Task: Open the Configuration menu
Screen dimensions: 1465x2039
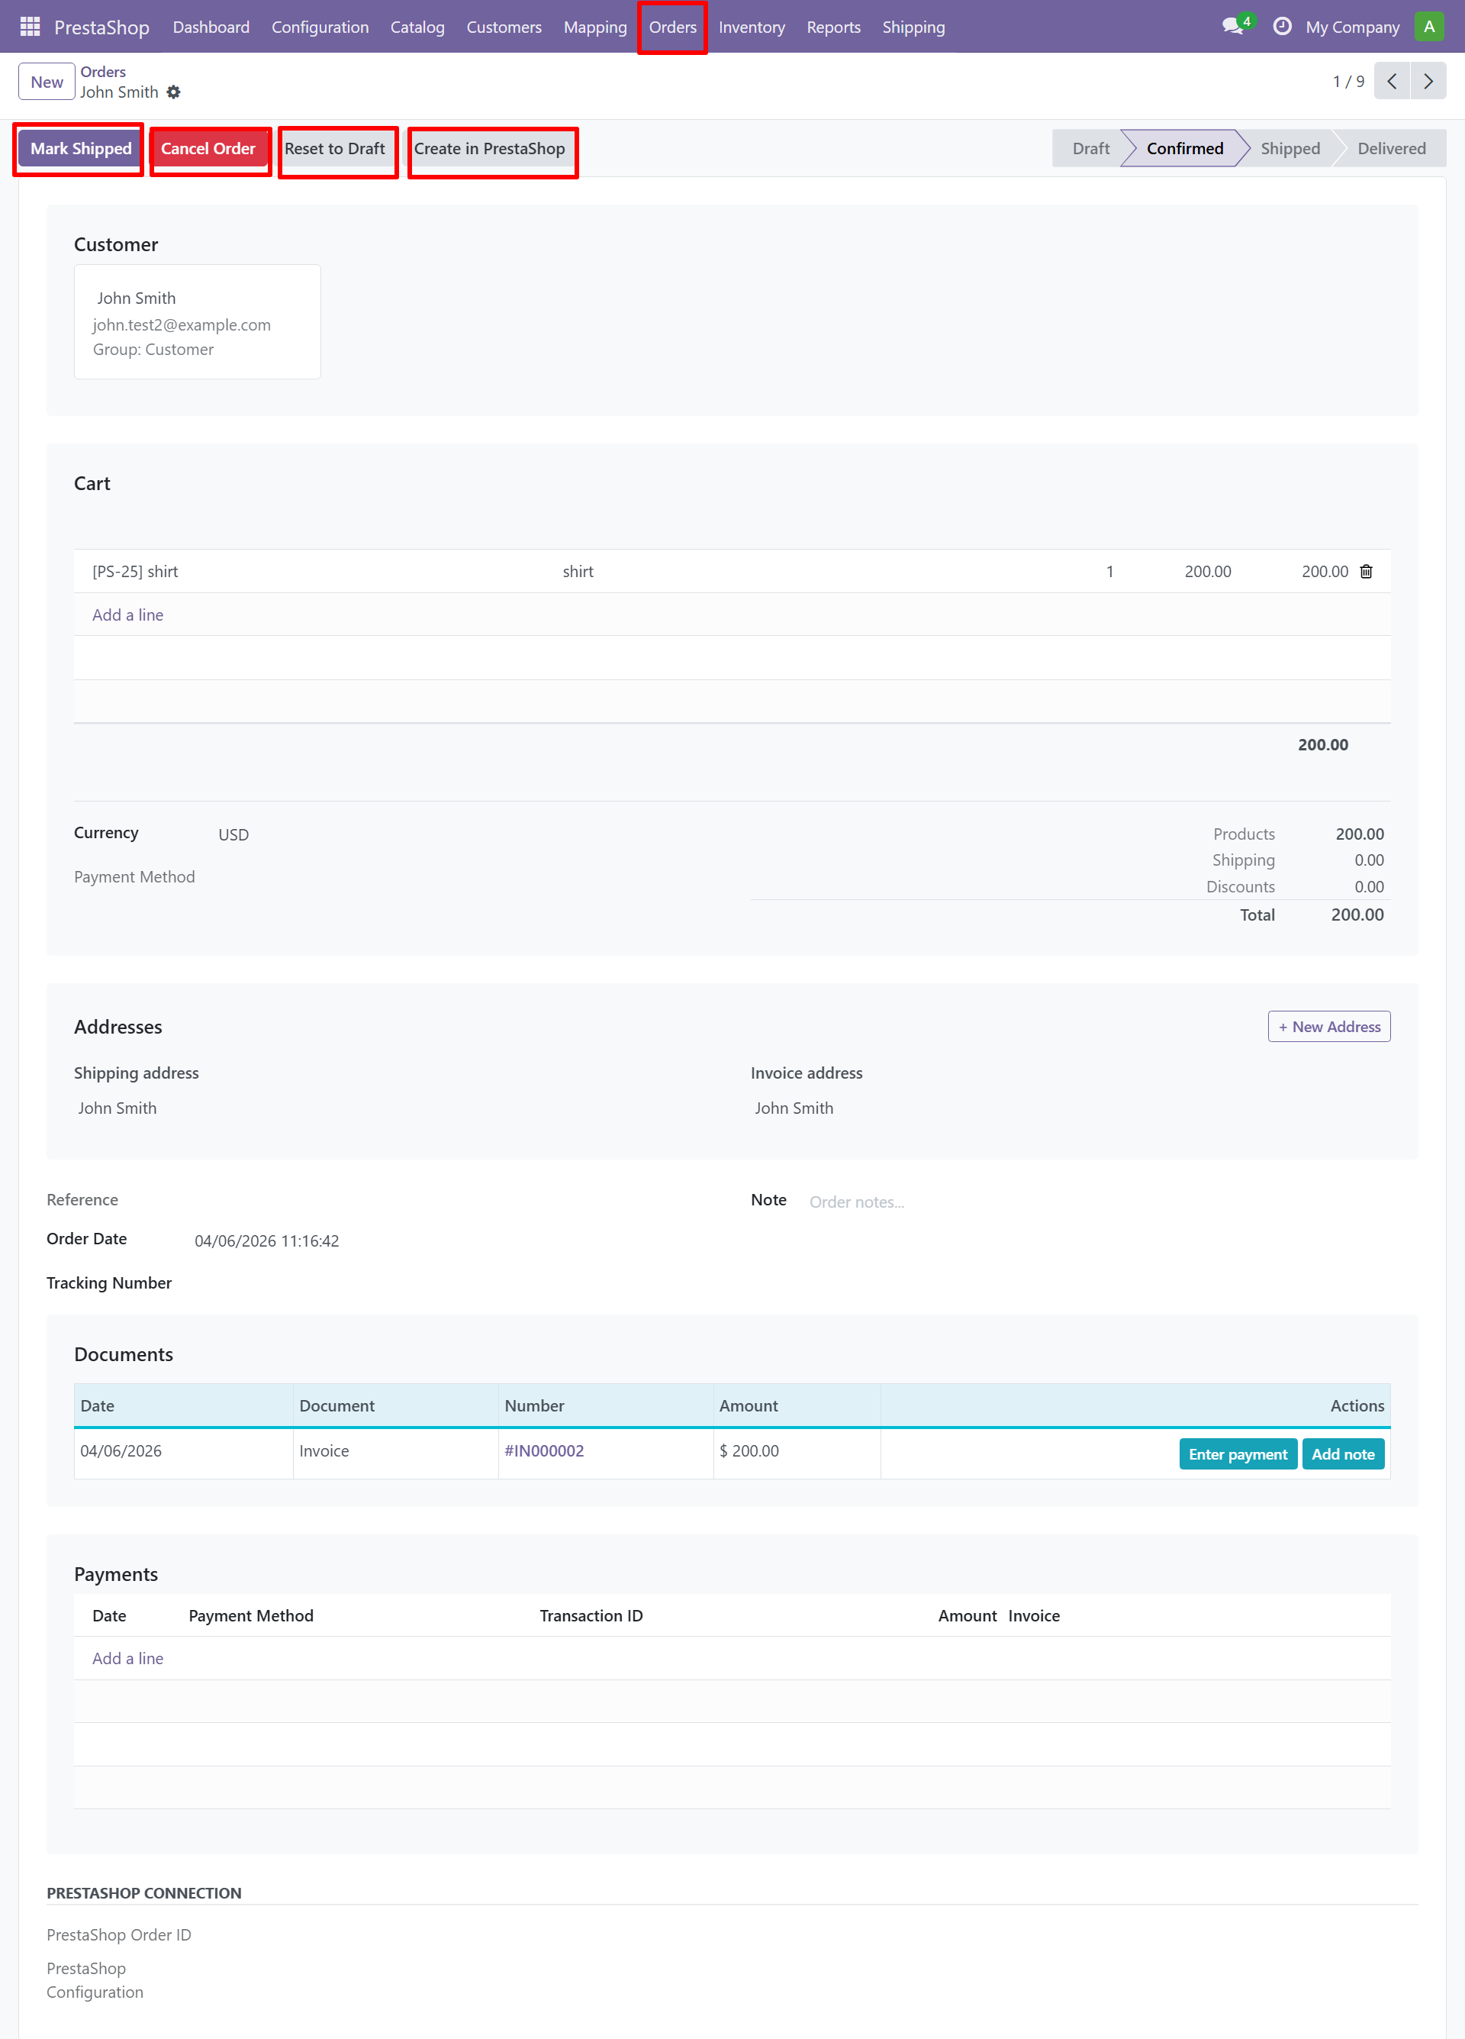Action: tap(320, 28)
